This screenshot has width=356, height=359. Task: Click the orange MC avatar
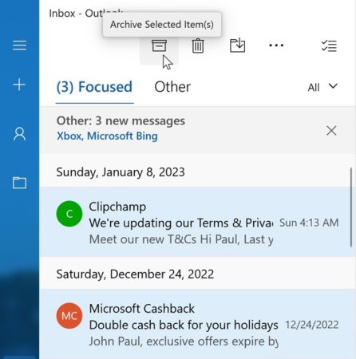69,316
